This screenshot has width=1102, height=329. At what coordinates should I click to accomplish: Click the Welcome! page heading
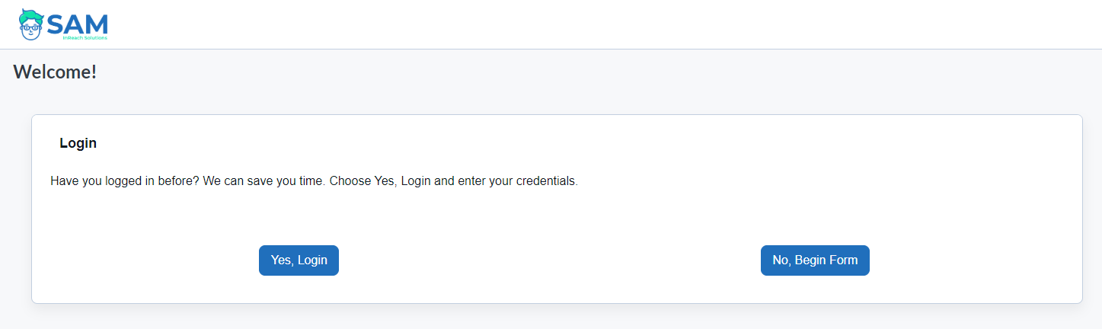(x=55, y=72)
